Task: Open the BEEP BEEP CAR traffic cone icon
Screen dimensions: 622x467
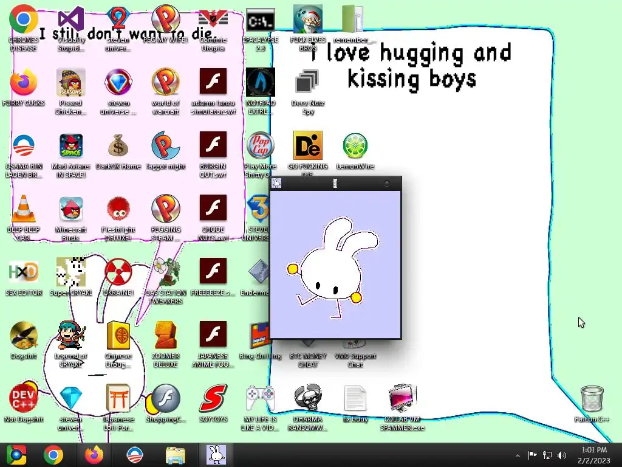Action: 24,209
